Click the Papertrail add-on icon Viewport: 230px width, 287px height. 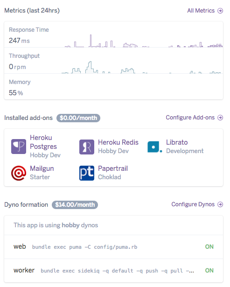tap(87, 173)
